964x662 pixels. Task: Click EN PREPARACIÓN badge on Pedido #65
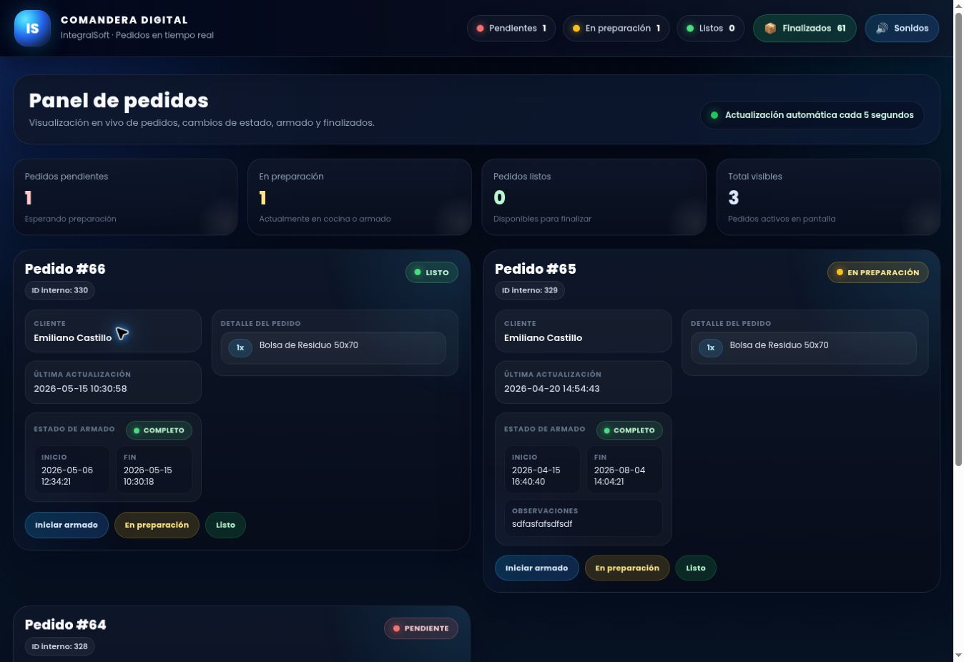point(878,272)
